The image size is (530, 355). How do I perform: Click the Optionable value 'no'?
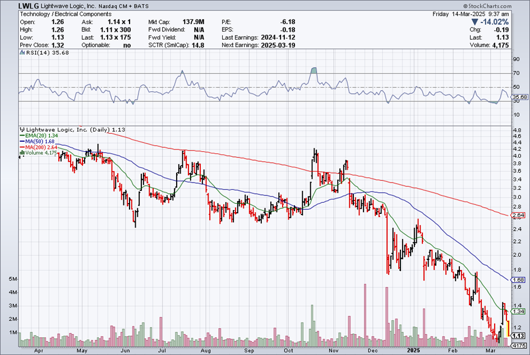coord(127,45)
